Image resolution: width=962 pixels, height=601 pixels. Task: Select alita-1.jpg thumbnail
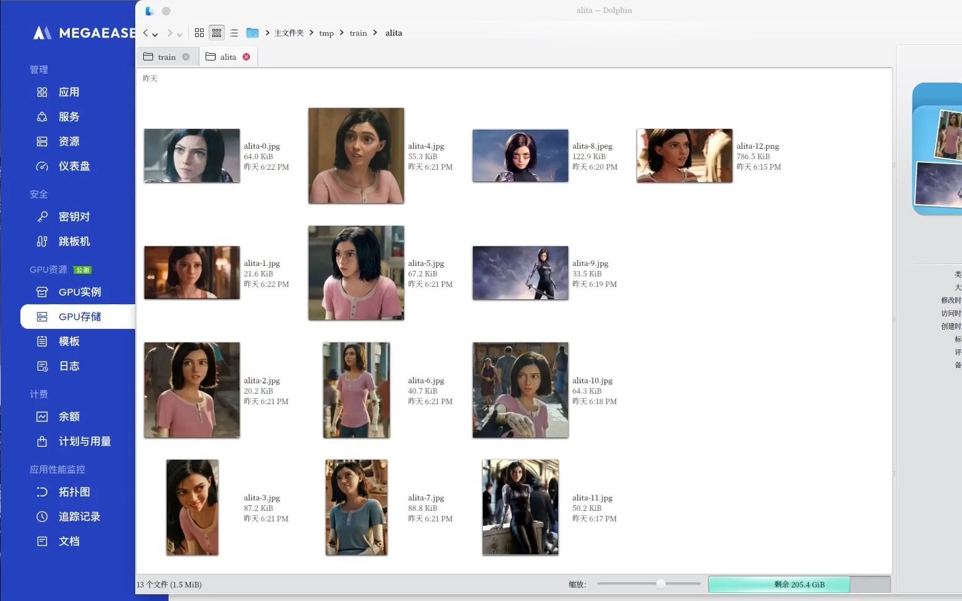192,273
